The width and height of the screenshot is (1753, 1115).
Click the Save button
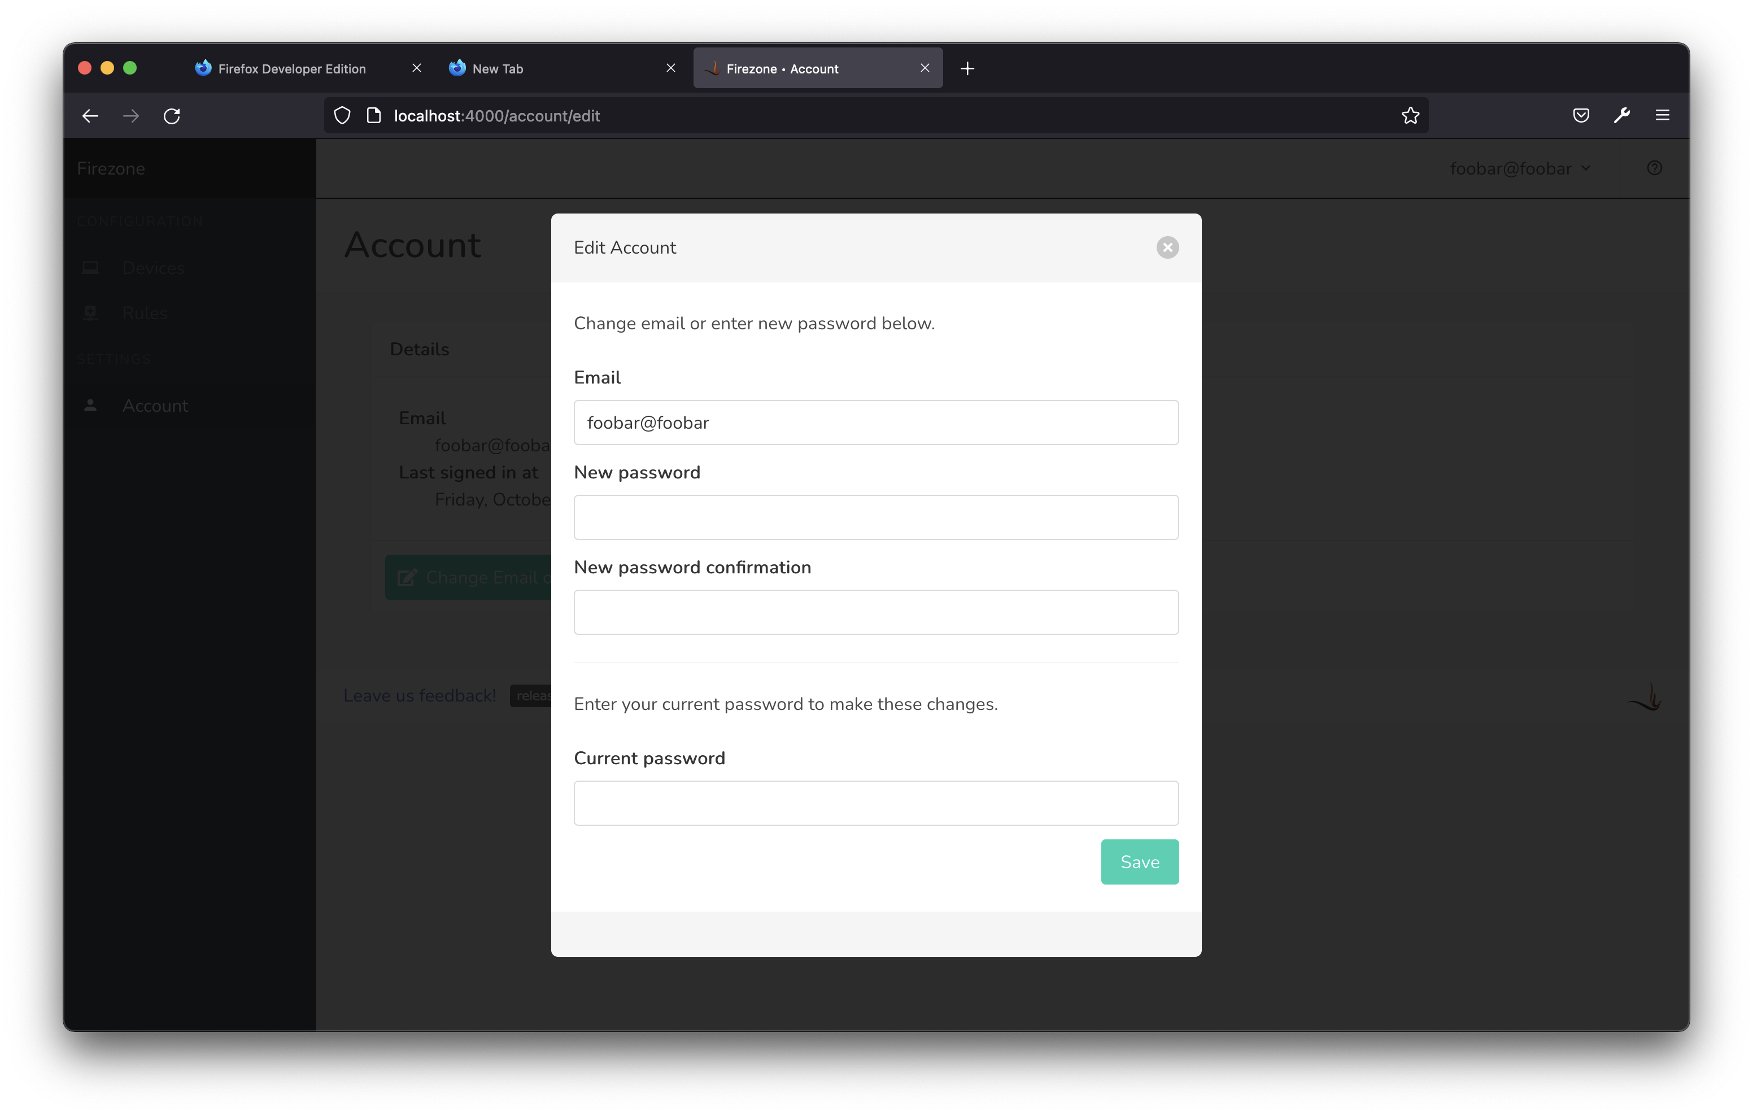click(x=1139, y=861)
